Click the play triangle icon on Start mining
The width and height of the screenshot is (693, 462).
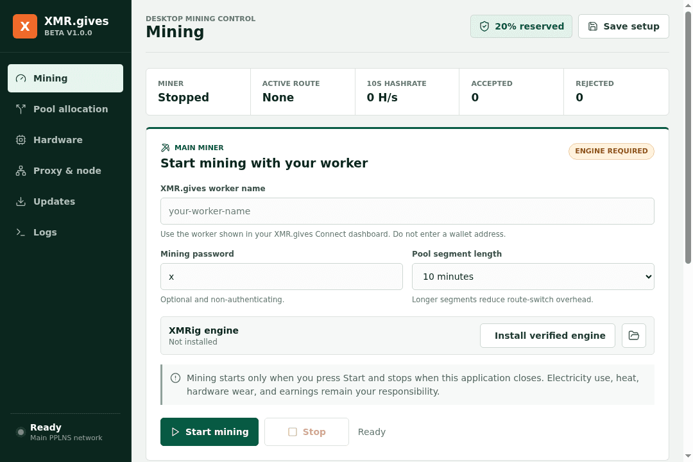[x=175, y=432]
